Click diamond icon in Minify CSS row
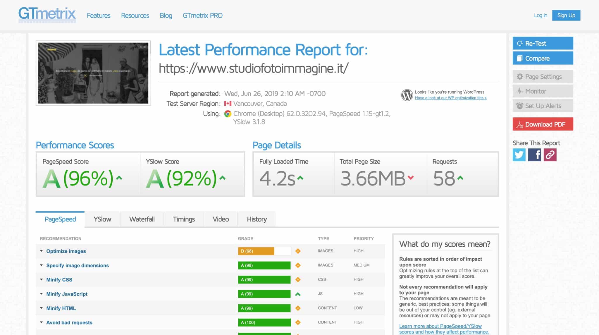The height and width of the screenshot is (335, 599). (x=298, y=280)
